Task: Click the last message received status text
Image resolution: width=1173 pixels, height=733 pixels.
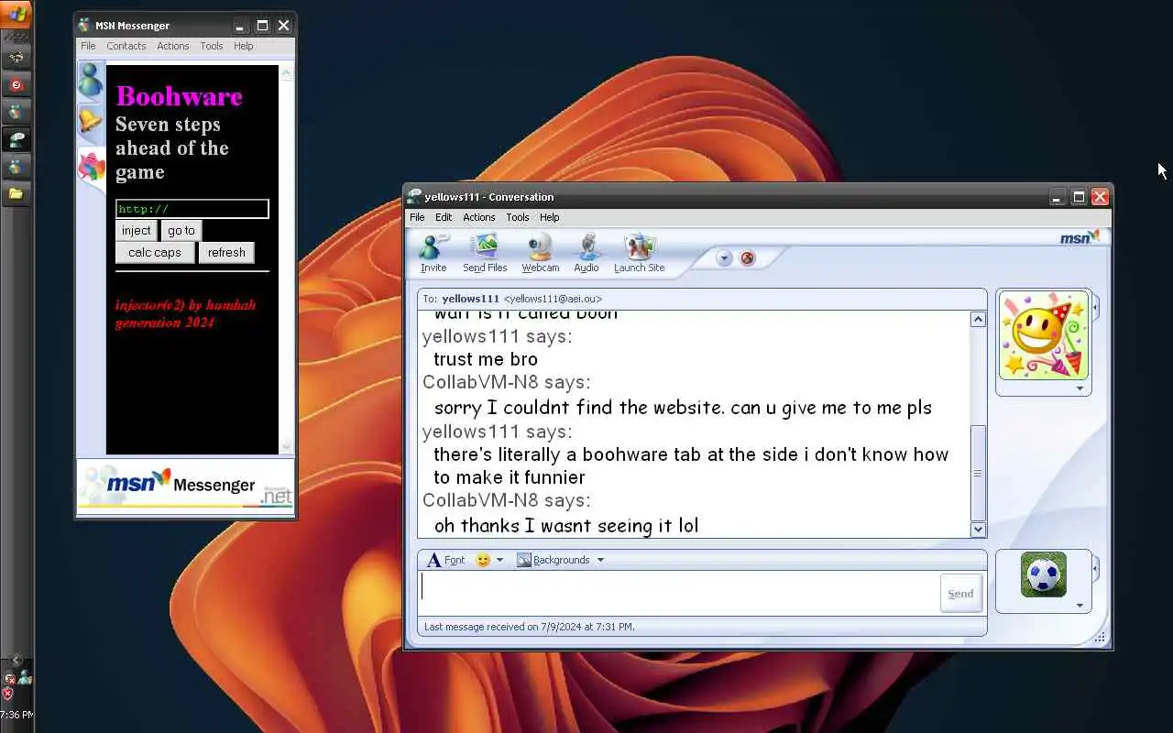Action: [530, 627]
